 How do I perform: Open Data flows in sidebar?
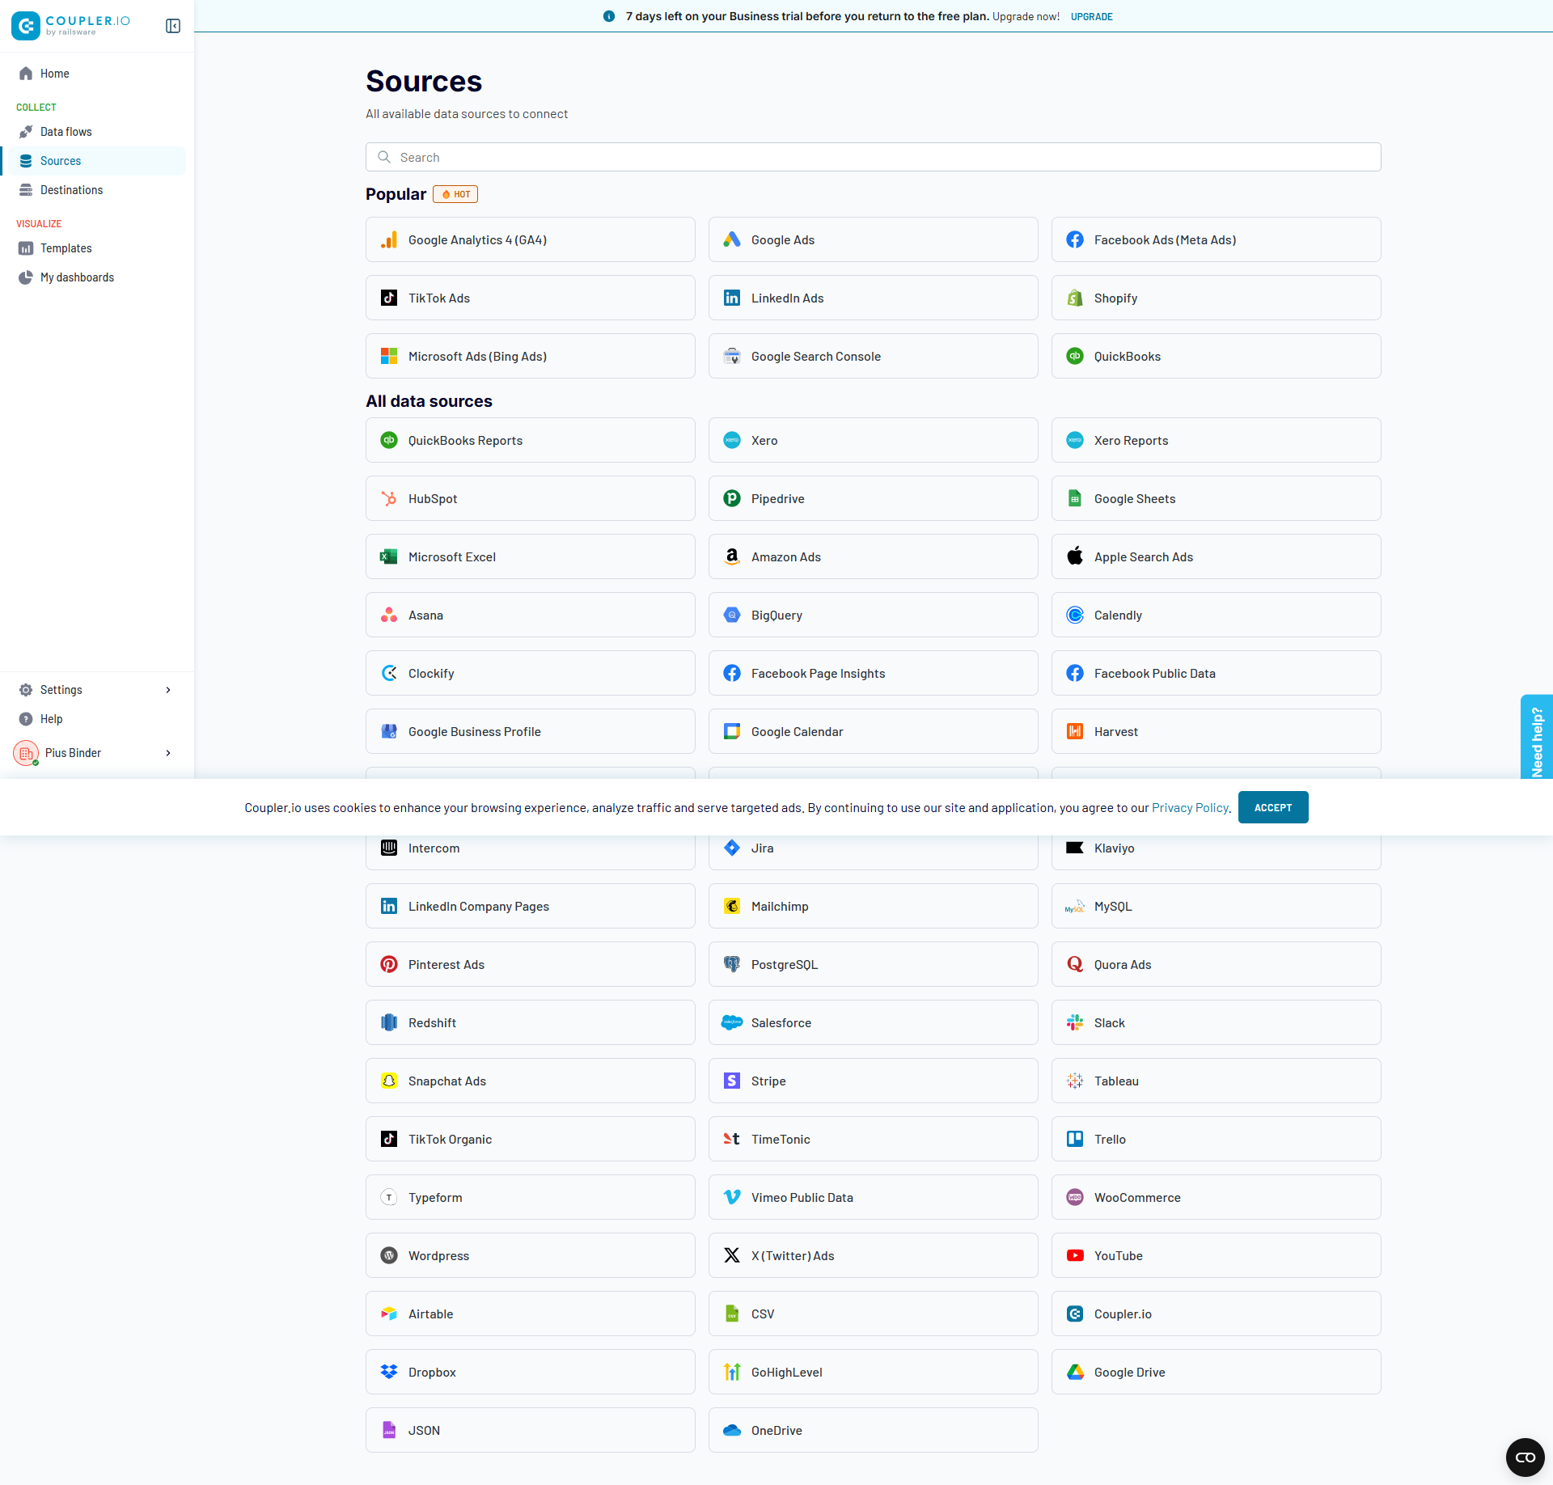coord(97,132)
